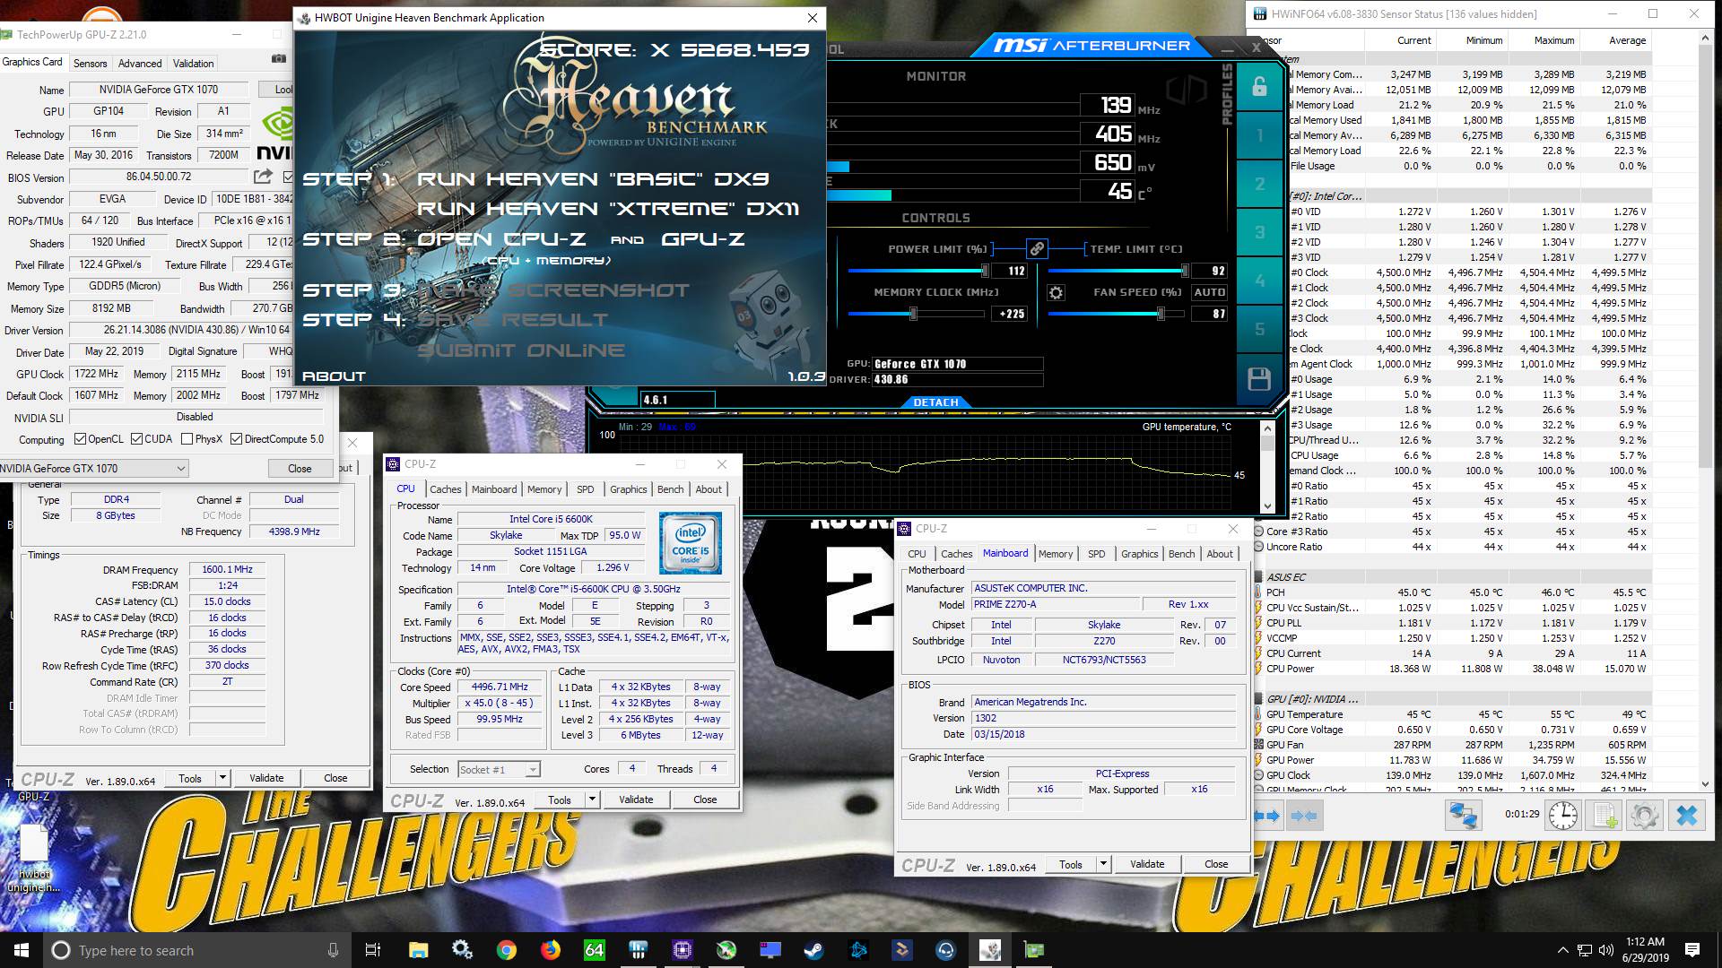Open Google Chrome from the taskbar
1722x968 pixels.
coord(507,950)
